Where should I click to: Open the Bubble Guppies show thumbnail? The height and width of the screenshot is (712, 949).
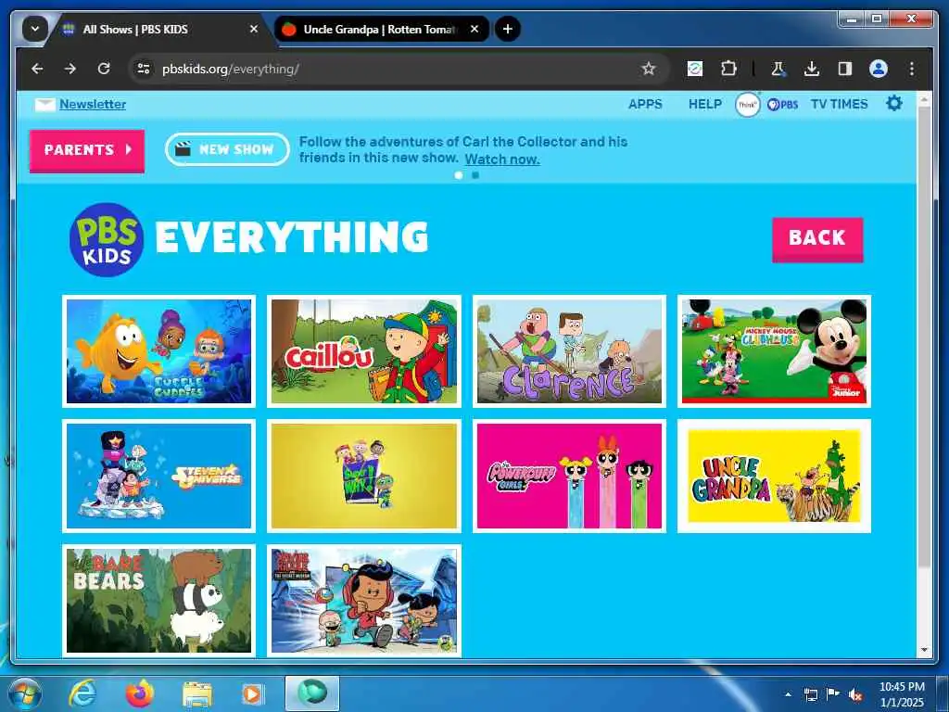tap(159, 351)
